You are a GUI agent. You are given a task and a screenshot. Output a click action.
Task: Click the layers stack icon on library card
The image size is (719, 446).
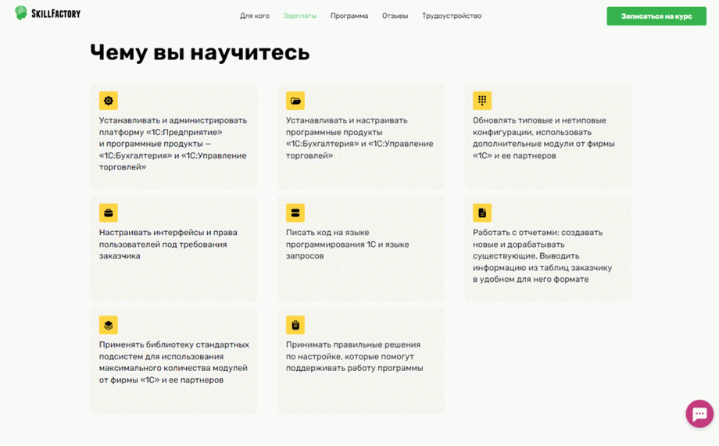[x=109, y=325]
